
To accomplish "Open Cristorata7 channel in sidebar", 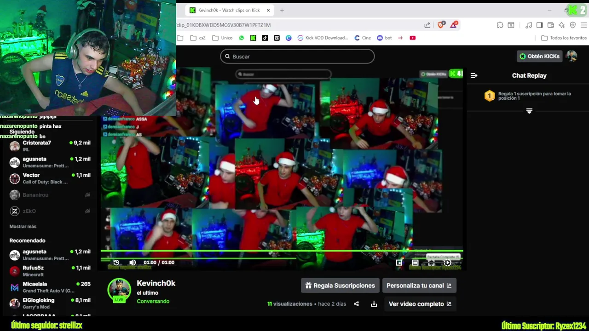I will [x=50, y=146].
